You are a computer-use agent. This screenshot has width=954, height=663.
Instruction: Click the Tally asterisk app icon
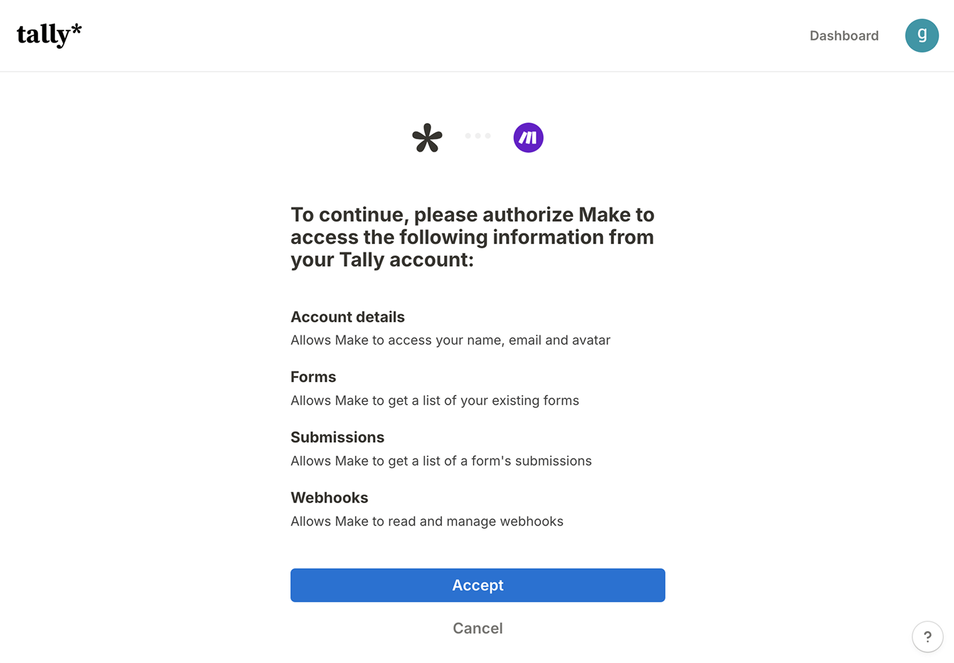tap(427, 137)
